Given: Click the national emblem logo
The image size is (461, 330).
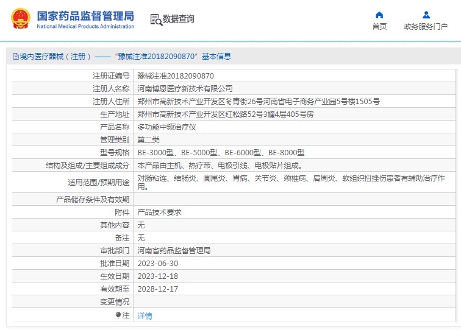Looking at the screenshot, I should click(x=21, y=18).
